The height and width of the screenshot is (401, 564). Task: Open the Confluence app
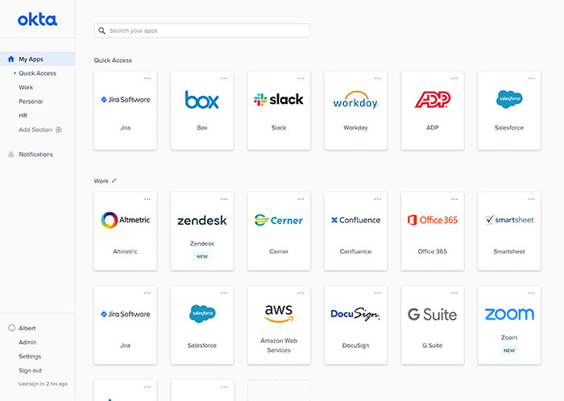(355, 231)
